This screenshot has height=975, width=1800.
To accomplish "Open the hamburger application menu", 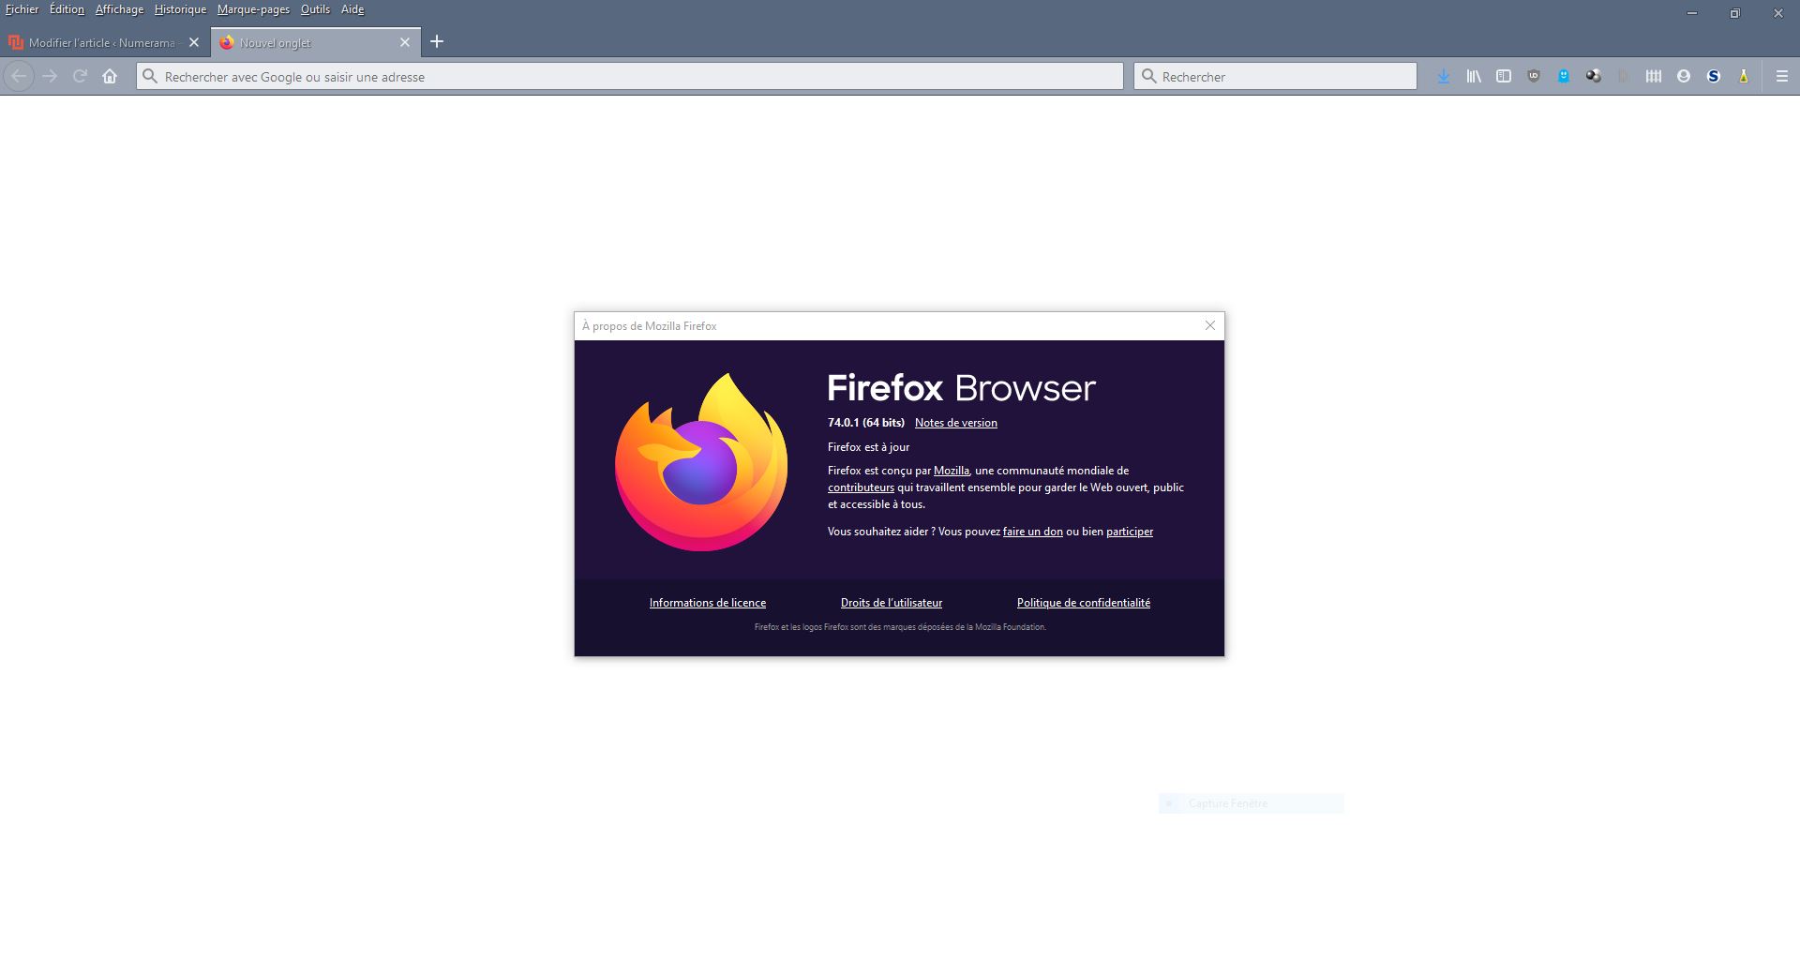I will click(x=1782, y=77).
